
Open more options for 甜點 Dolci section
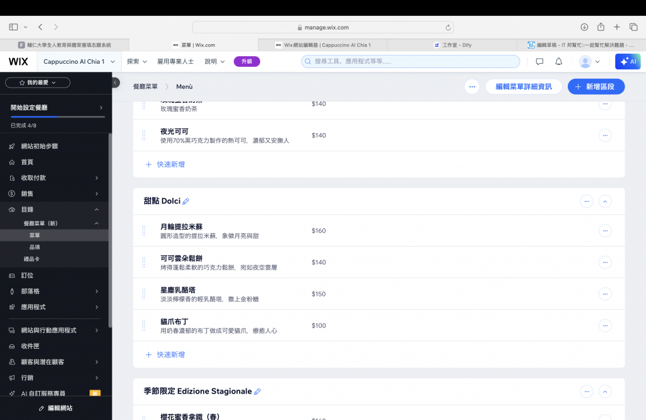(587, 201)
